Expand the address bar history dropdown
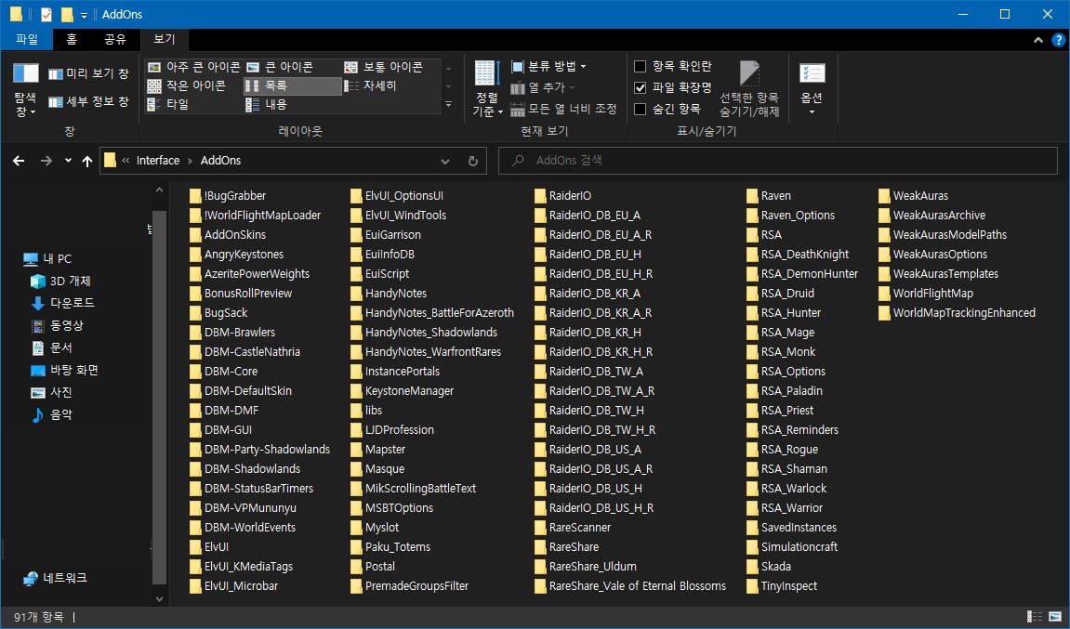Viewport: 1070px width, 629px height. tap(445, 161)
